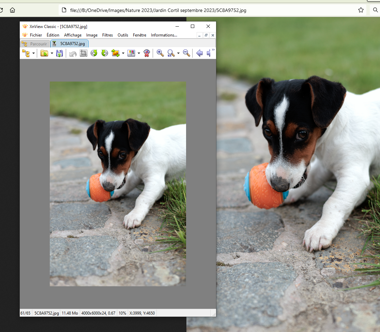This screenshot has width=380, height=332.
Task: Rotate image clockwise with toolbar icon
Action: (x=105, y=53)
